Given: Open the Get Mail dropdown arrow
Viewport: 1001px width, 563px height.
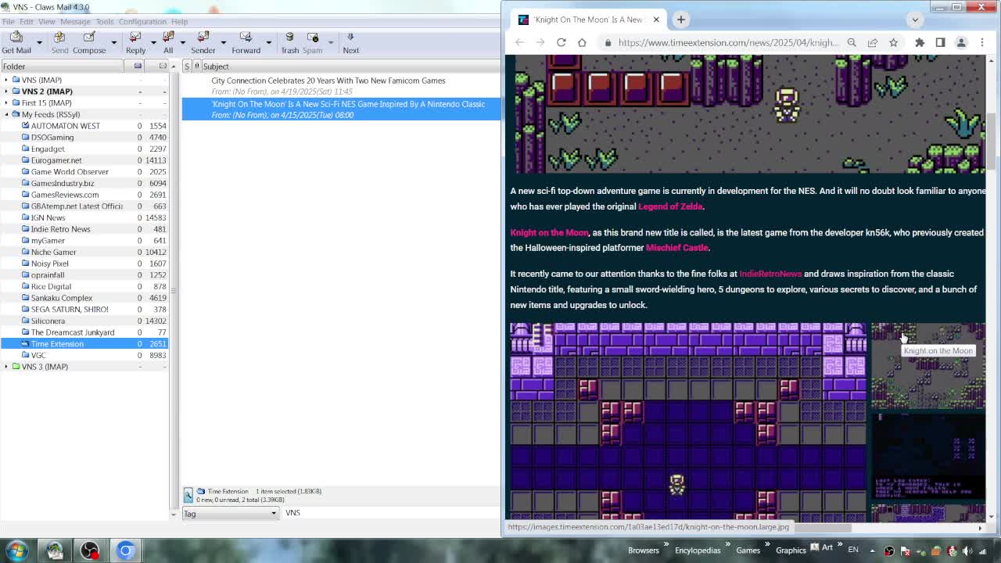Looking at the screenshot, I should pyautogui.click(x=41, y=43).
